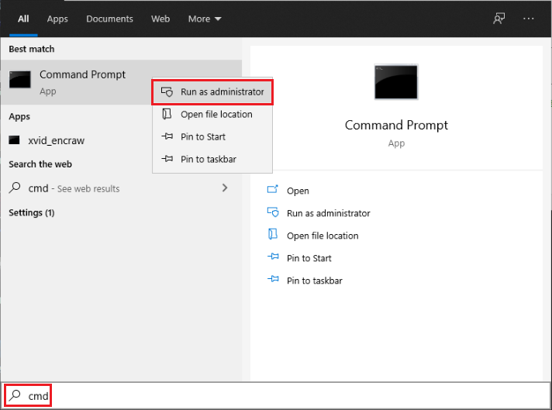
Task: Click the large Command Prompt preview icon
Action: coord(396,82)
